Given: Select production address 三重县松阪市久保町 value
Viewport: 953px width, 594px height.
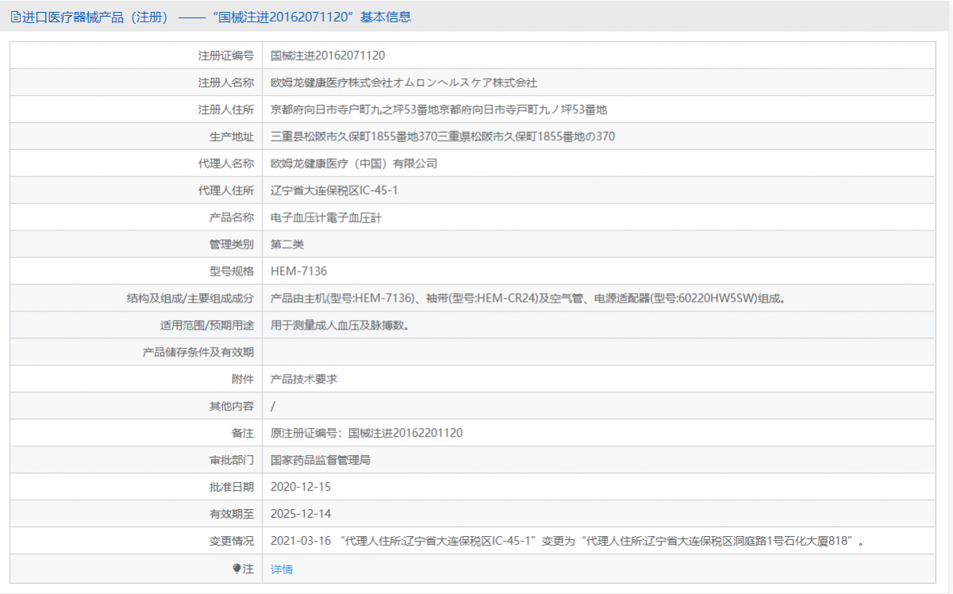Looking at the screenshot, I should 443,137.
